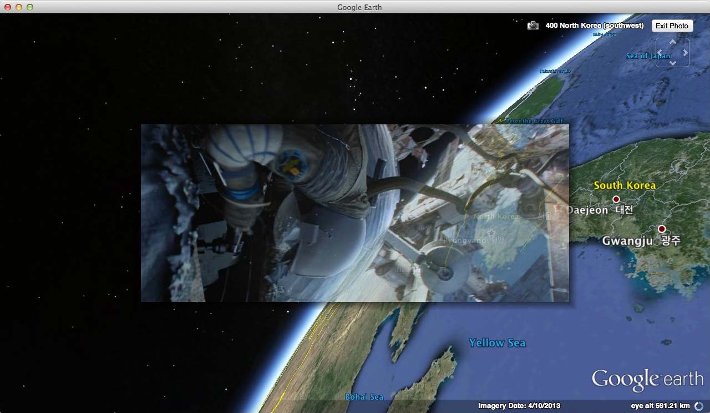Click the camera icon beside the photo title

coord(533,26)
